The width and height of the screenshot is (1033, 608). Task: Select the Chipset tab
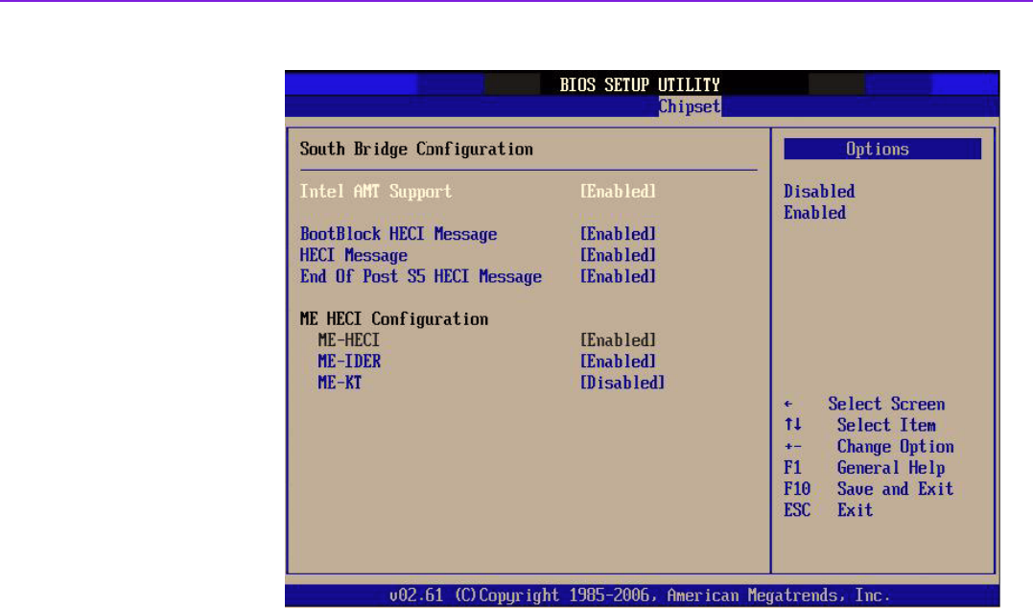[x=689, y=106]
